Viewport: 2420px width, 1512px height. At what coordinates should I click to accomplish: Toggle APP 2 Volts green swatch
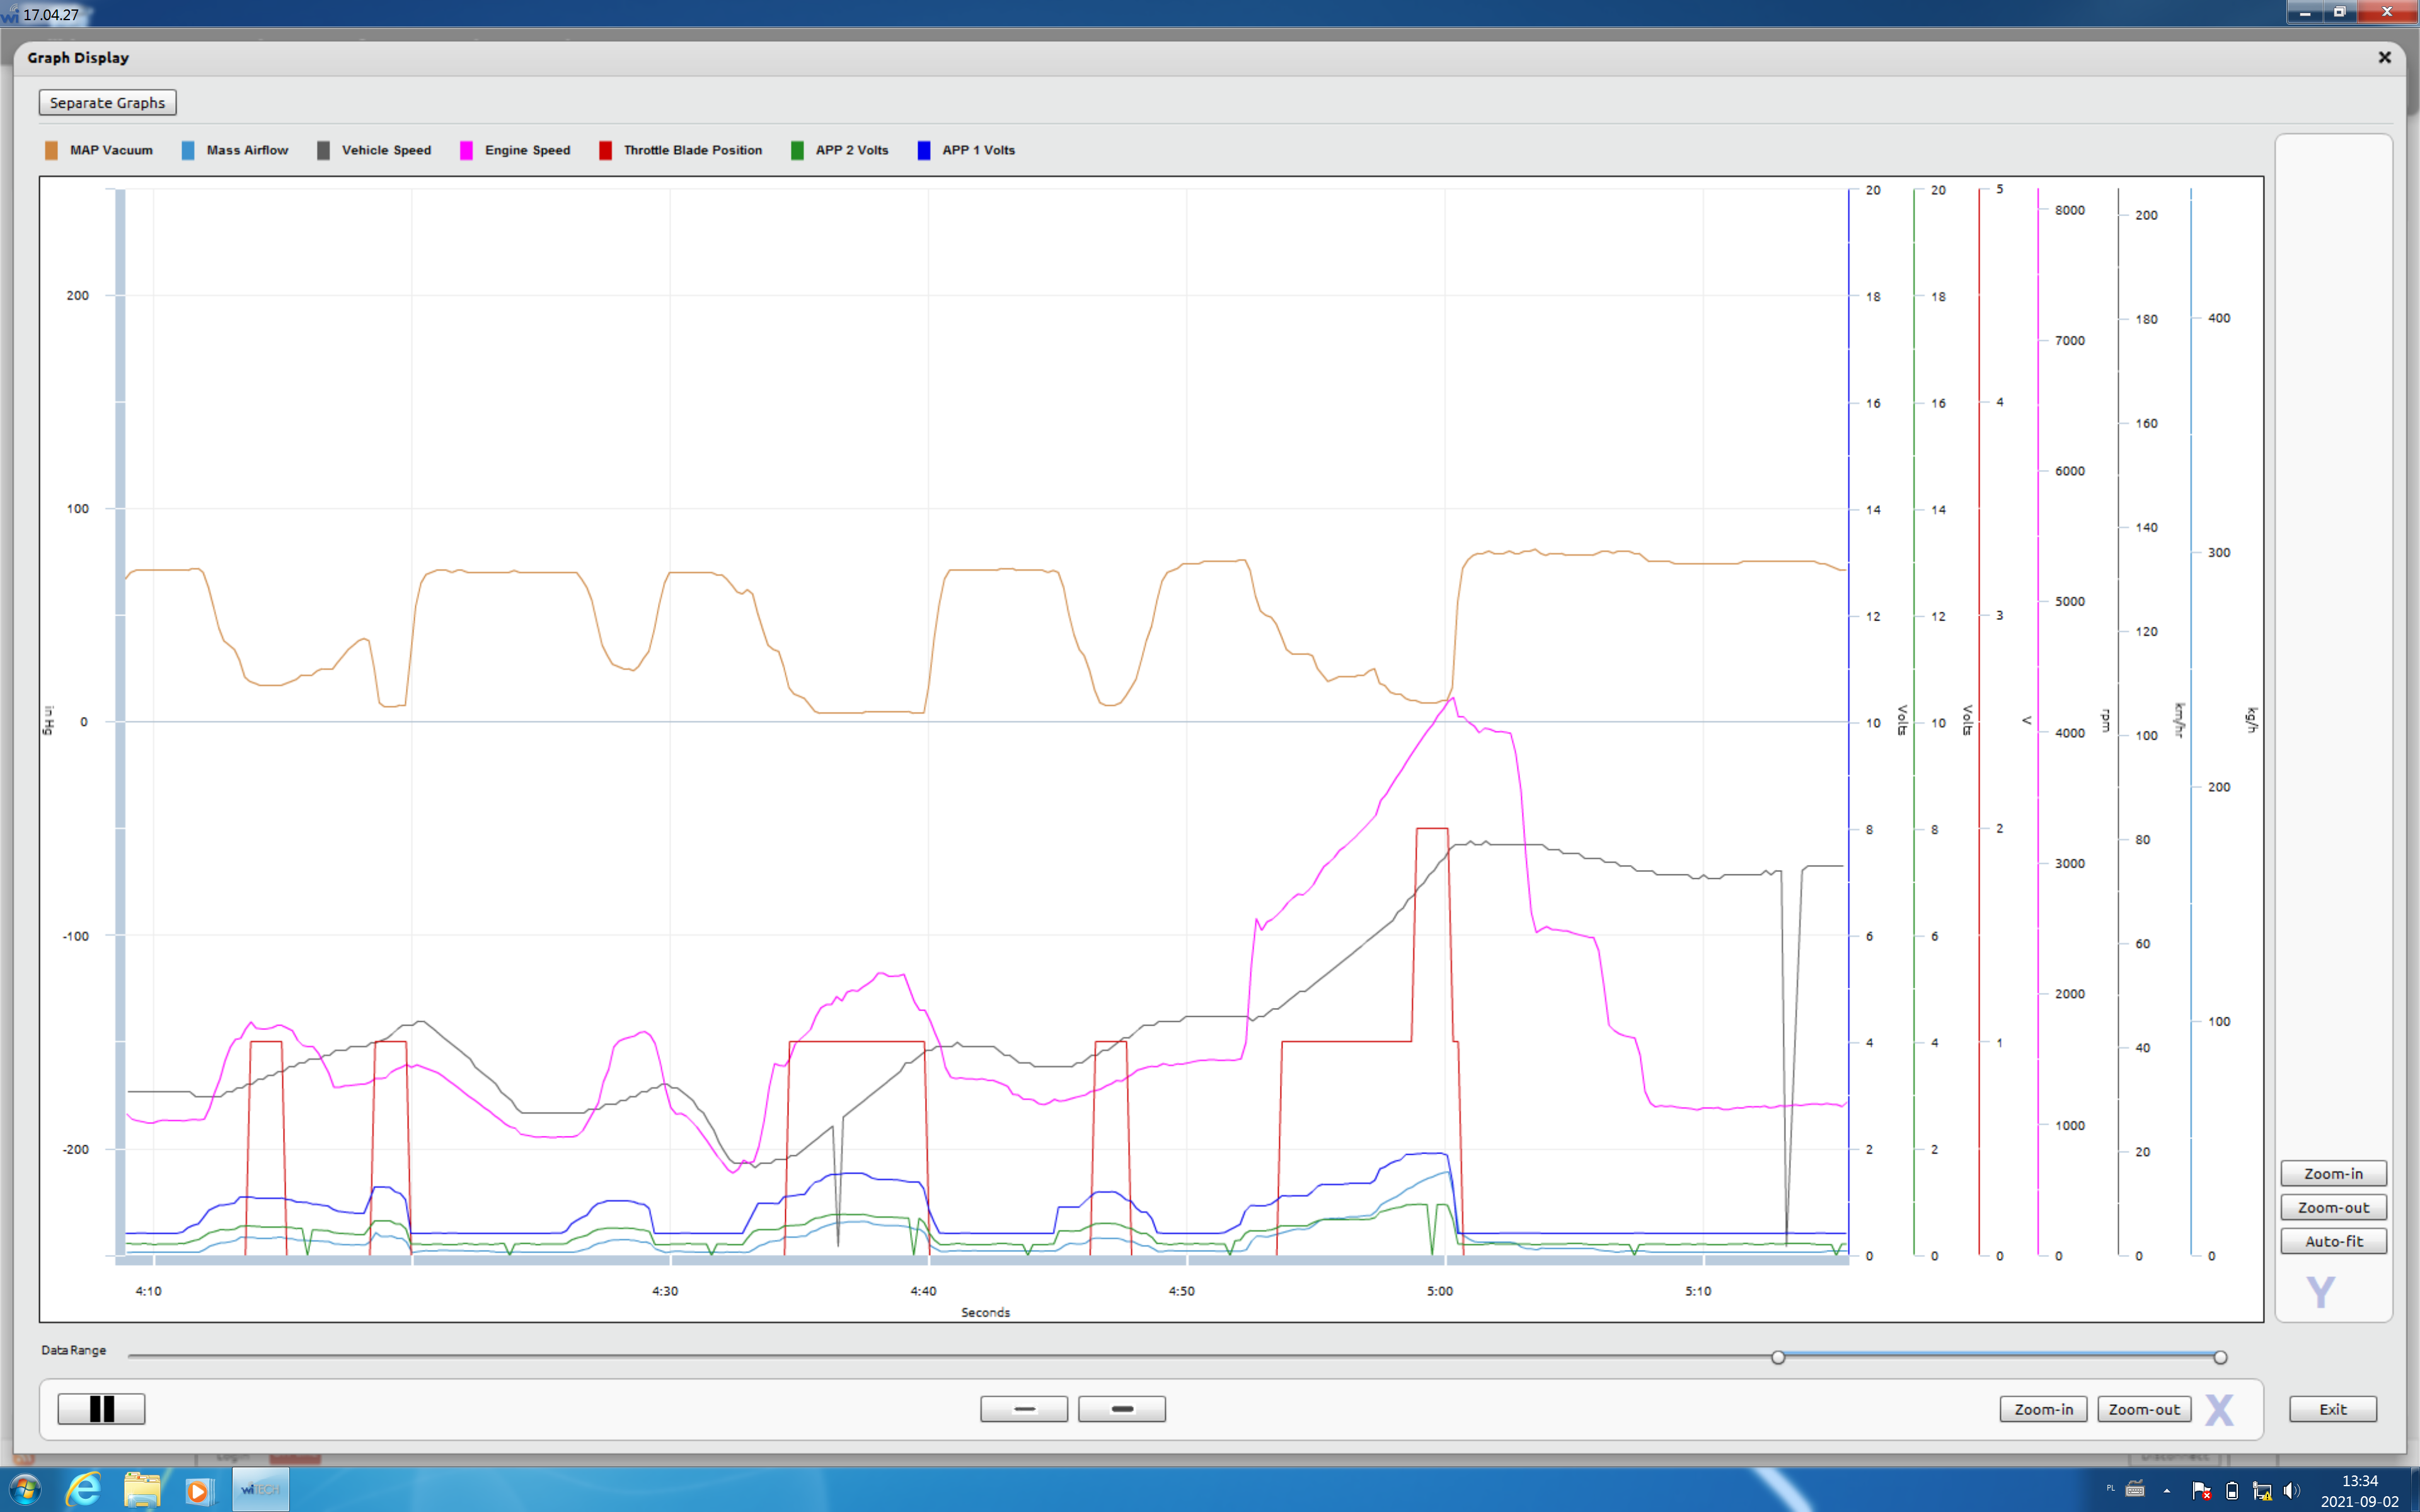pyautogui.click(x=797, y=150)
